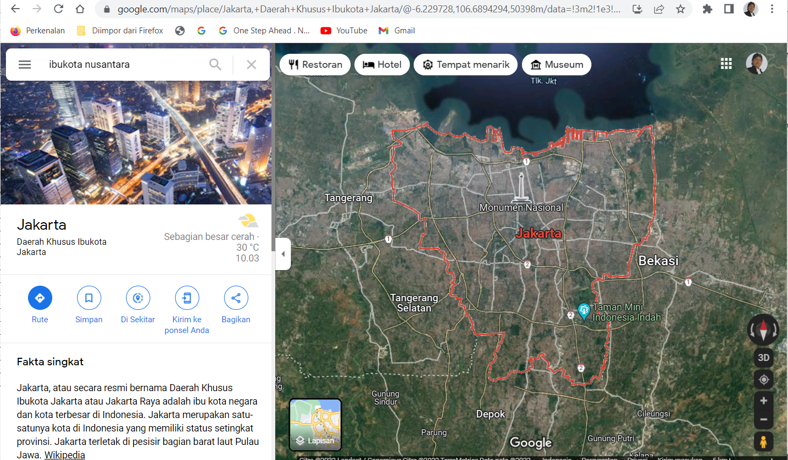
Task: Zoom in on the map
Action: pos(763,401)
